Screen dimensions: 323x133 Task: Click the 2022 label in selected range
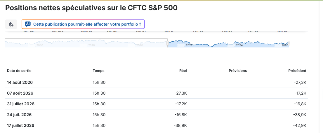point(189,45)
